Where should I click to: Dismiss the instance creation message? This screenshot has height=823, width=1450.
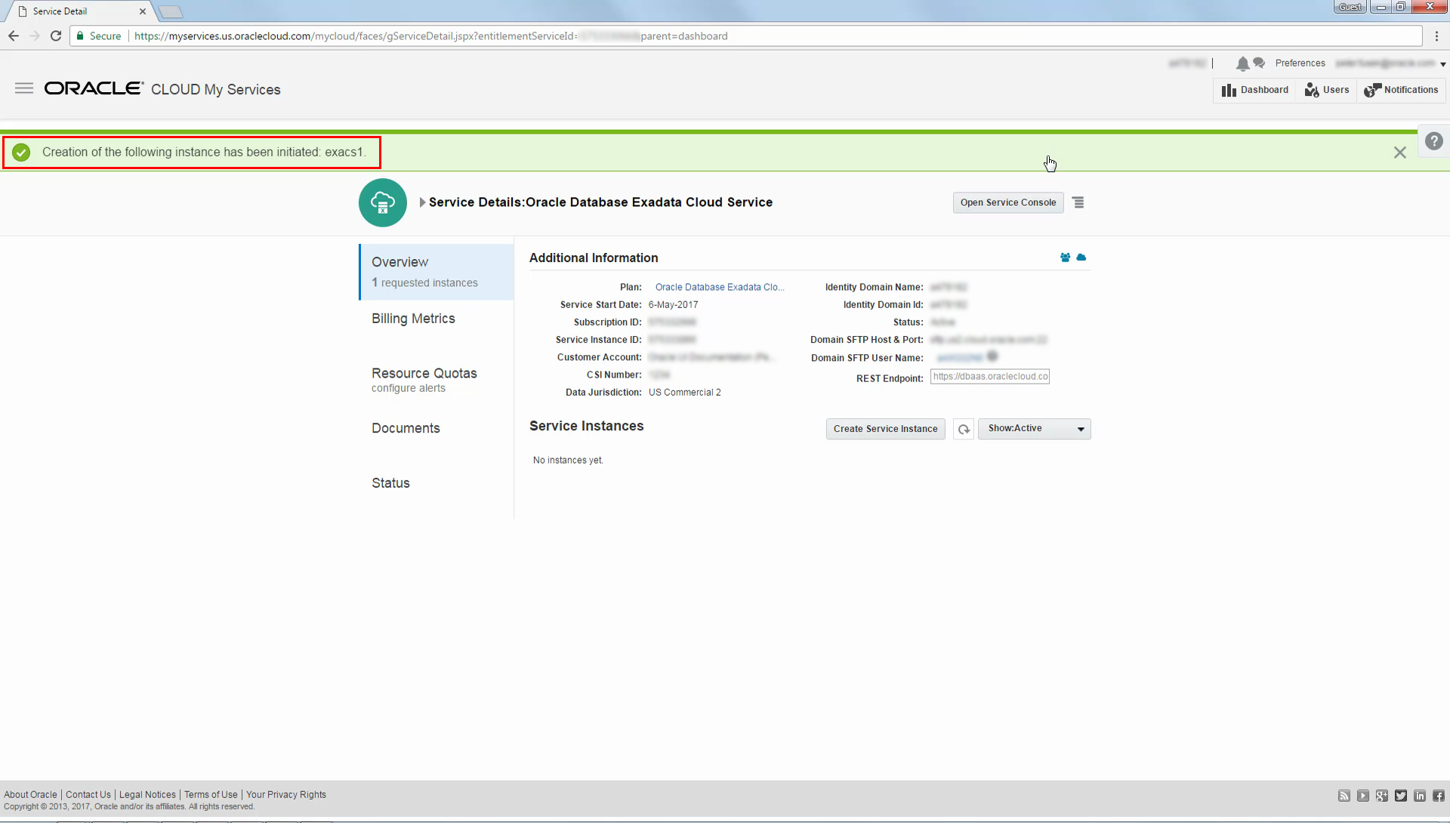click(1399, 153)
